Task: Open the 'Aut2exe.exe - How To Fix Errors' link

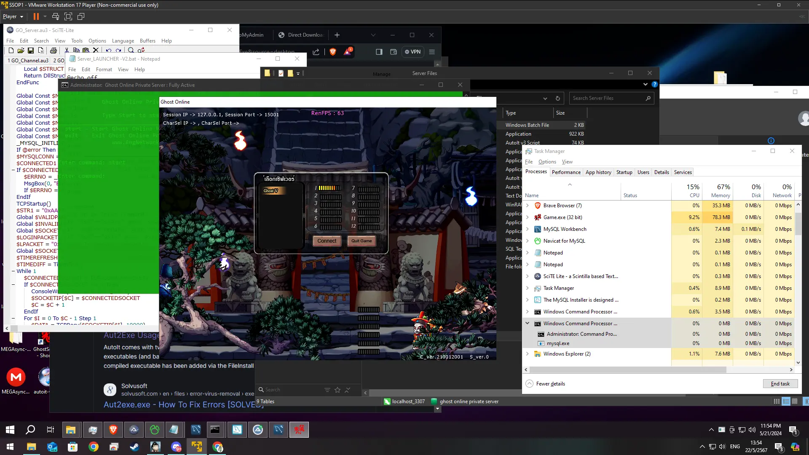Action: pyautogui.click(x=184, y=405)
